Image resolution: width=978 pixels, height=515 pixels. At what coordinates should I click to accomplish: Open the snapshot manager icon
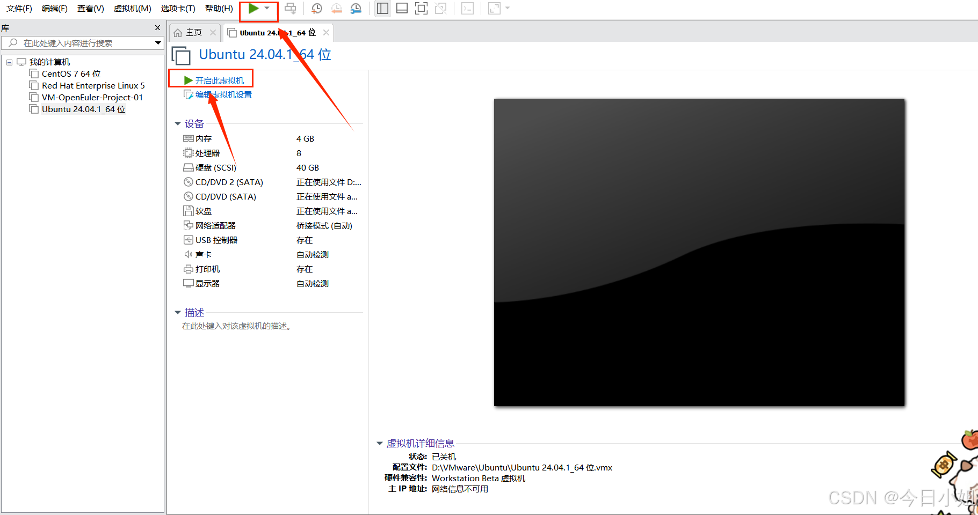tap(356, 8)
